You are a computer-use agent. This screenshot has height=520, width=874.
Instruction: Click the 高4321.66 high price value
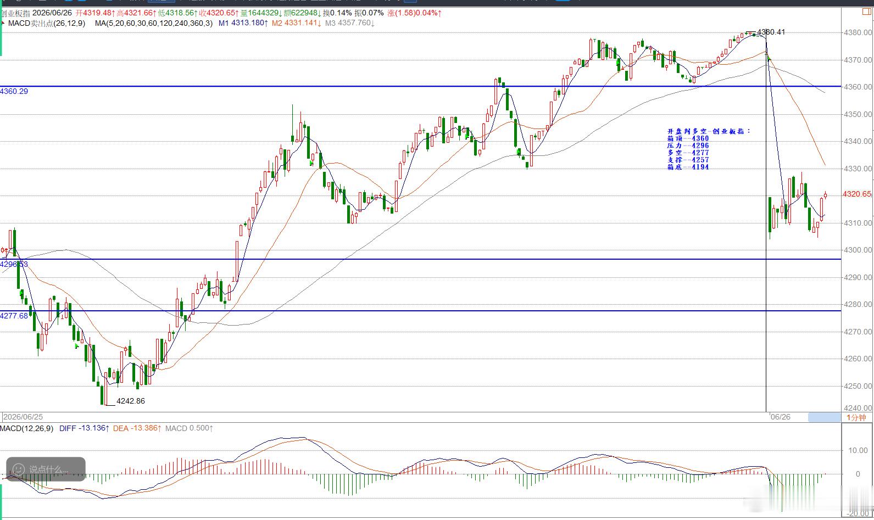click(136, 13)
